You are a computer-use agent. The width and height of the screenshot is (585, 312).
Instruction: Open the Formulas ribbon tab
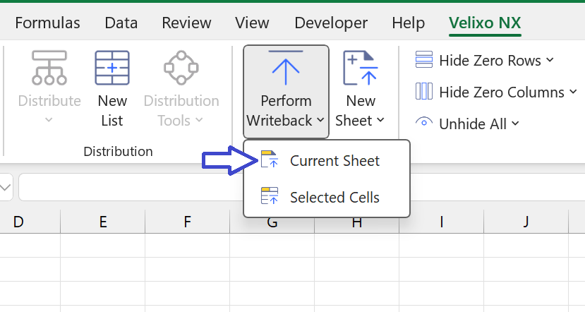click(x=47, y=23)
